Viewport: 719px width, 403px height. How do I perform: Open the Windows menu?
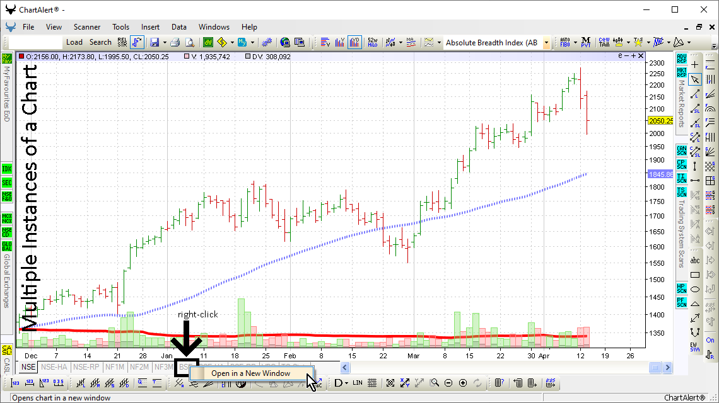[214, 27]
